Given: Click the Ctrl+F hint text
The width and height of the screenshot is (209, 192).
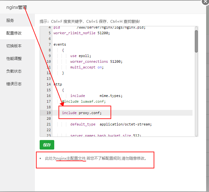Looking at the screenshot, I should pyautogui.click(x=89, y=22).
